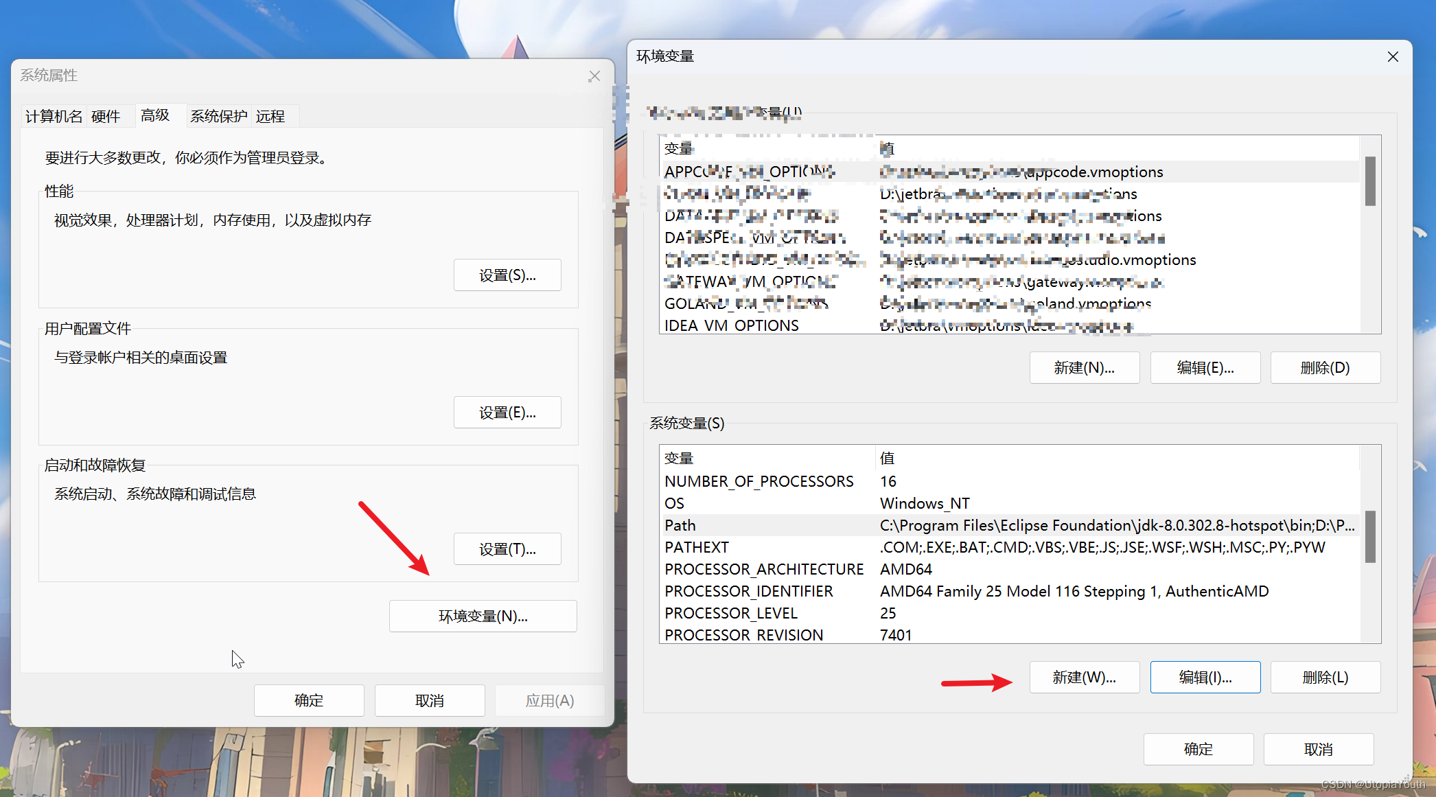Switch to the 远程 tab

270,117
